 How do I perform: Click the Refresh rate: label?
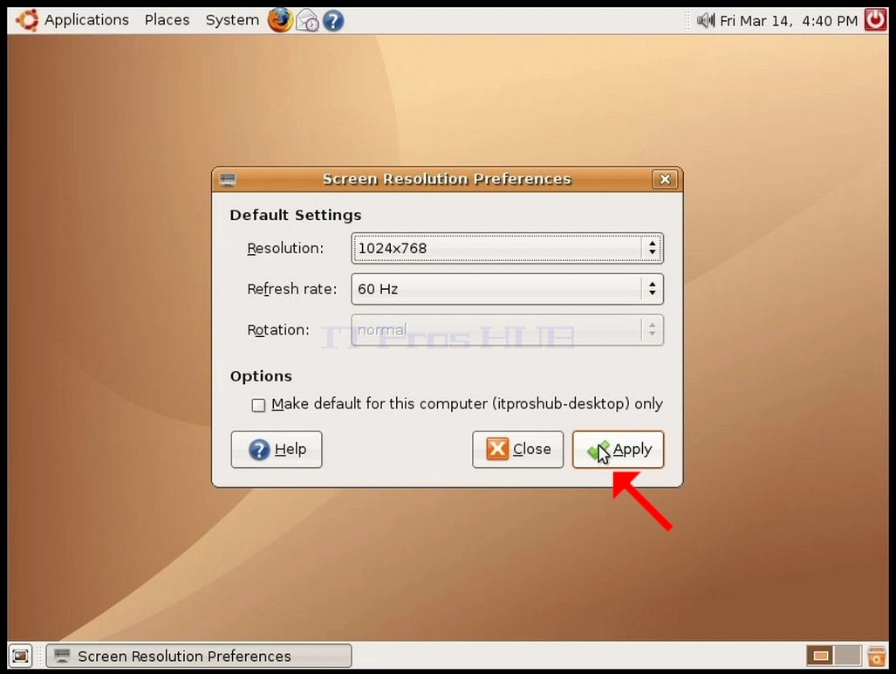click(292, 289)
